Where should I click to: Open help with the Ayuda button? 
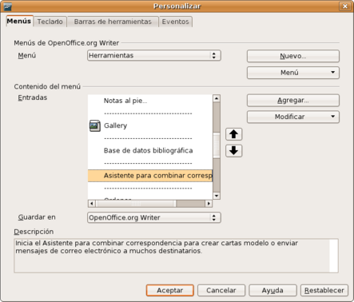click(x=272, y=290)
